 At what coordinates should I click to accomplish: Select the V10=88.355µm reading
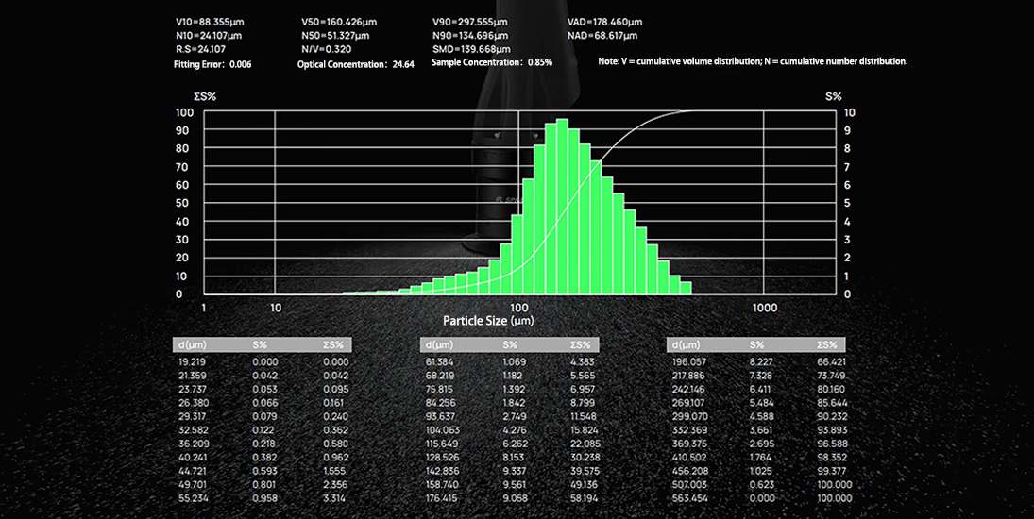(209, 23)
